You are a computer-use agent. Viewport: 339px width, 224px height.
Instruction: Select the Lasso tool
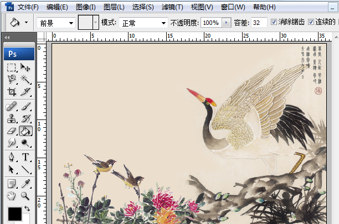pos(12,80)
